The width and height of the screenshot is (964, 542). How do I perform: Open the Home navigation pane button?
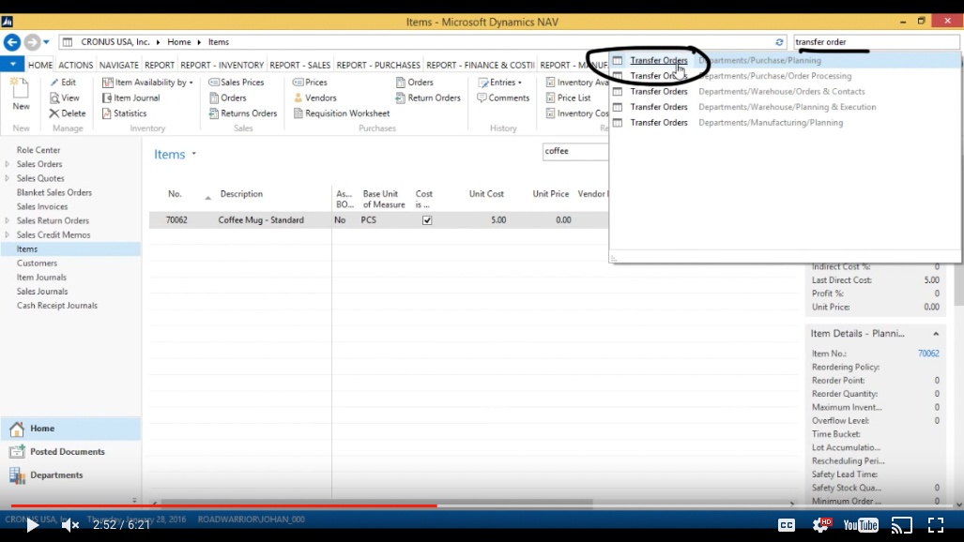click(x=70, y=429)
